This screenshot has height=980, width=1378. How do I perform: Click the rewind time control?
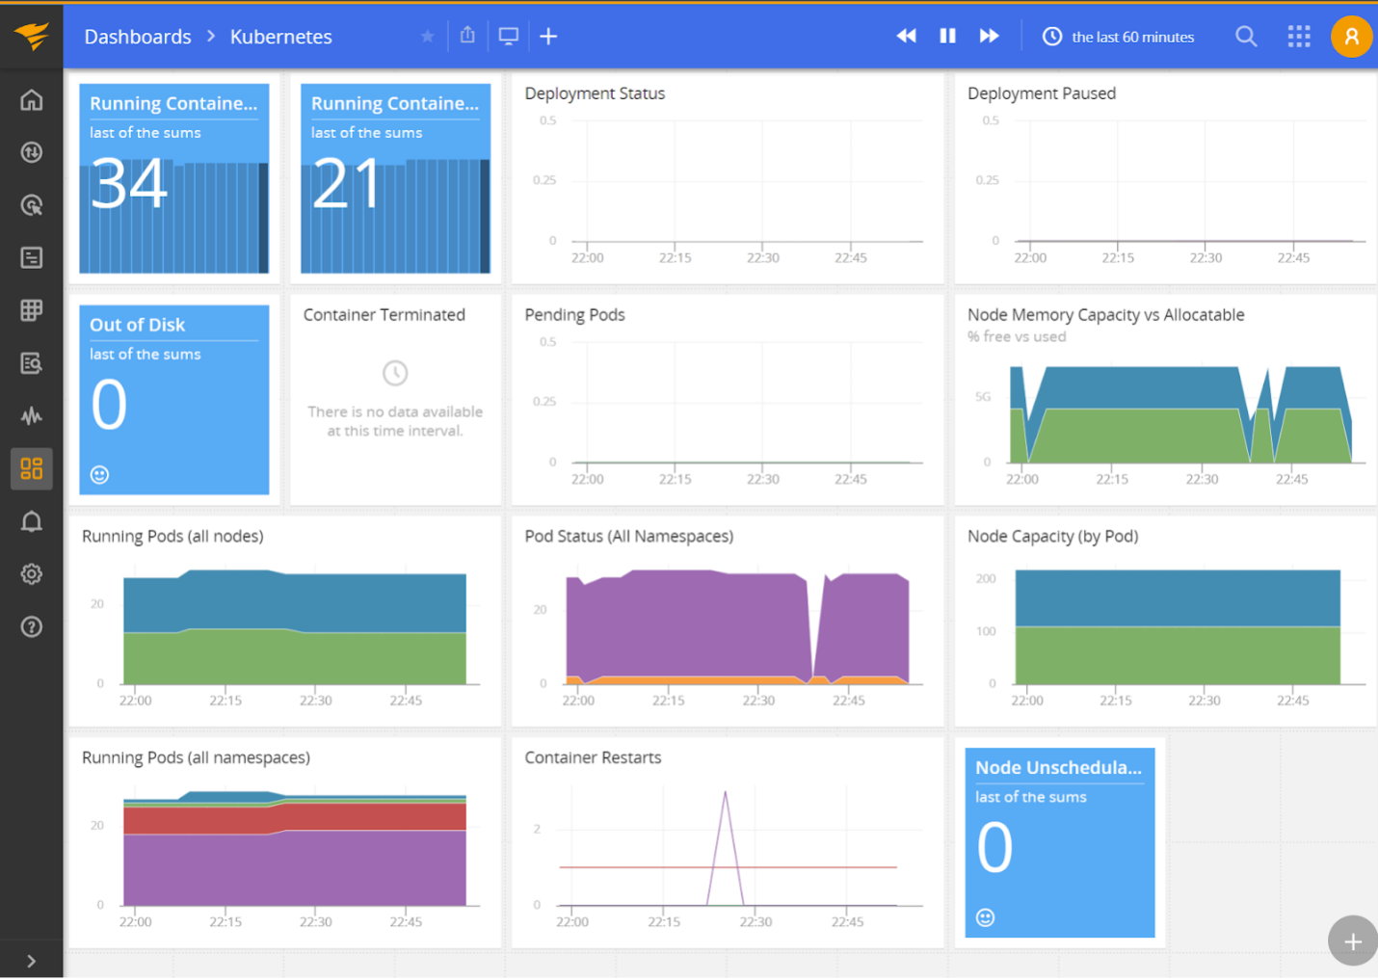tap(907, 37)
